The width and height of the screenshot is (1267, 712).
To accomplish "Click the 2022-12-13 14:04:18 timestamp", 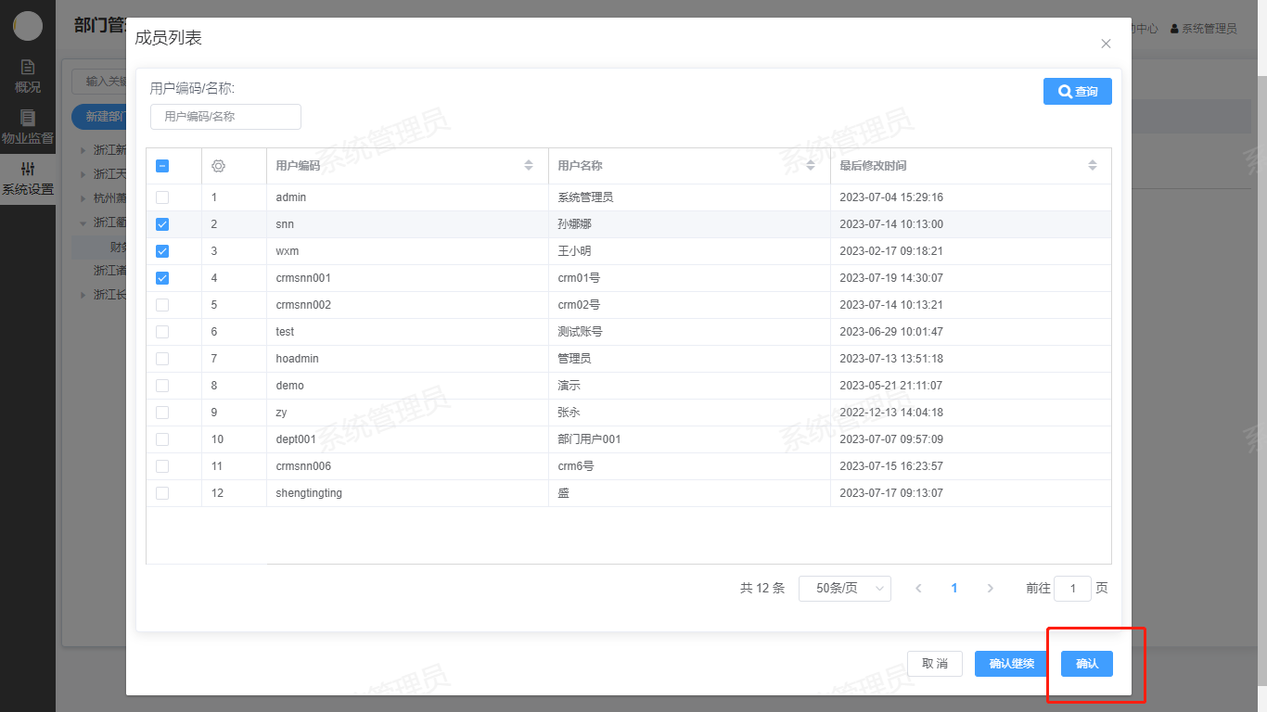I will tap(891, 413).
